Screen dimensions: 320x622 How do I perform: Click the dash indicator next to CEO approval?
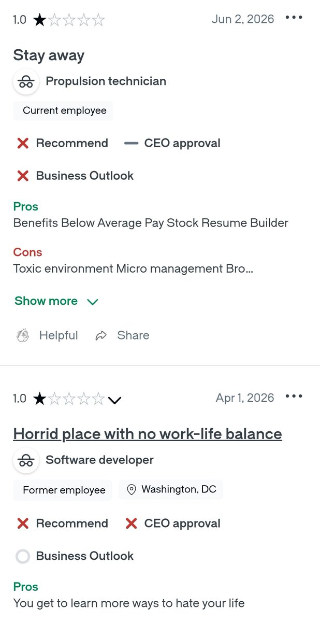click(132, 144)
